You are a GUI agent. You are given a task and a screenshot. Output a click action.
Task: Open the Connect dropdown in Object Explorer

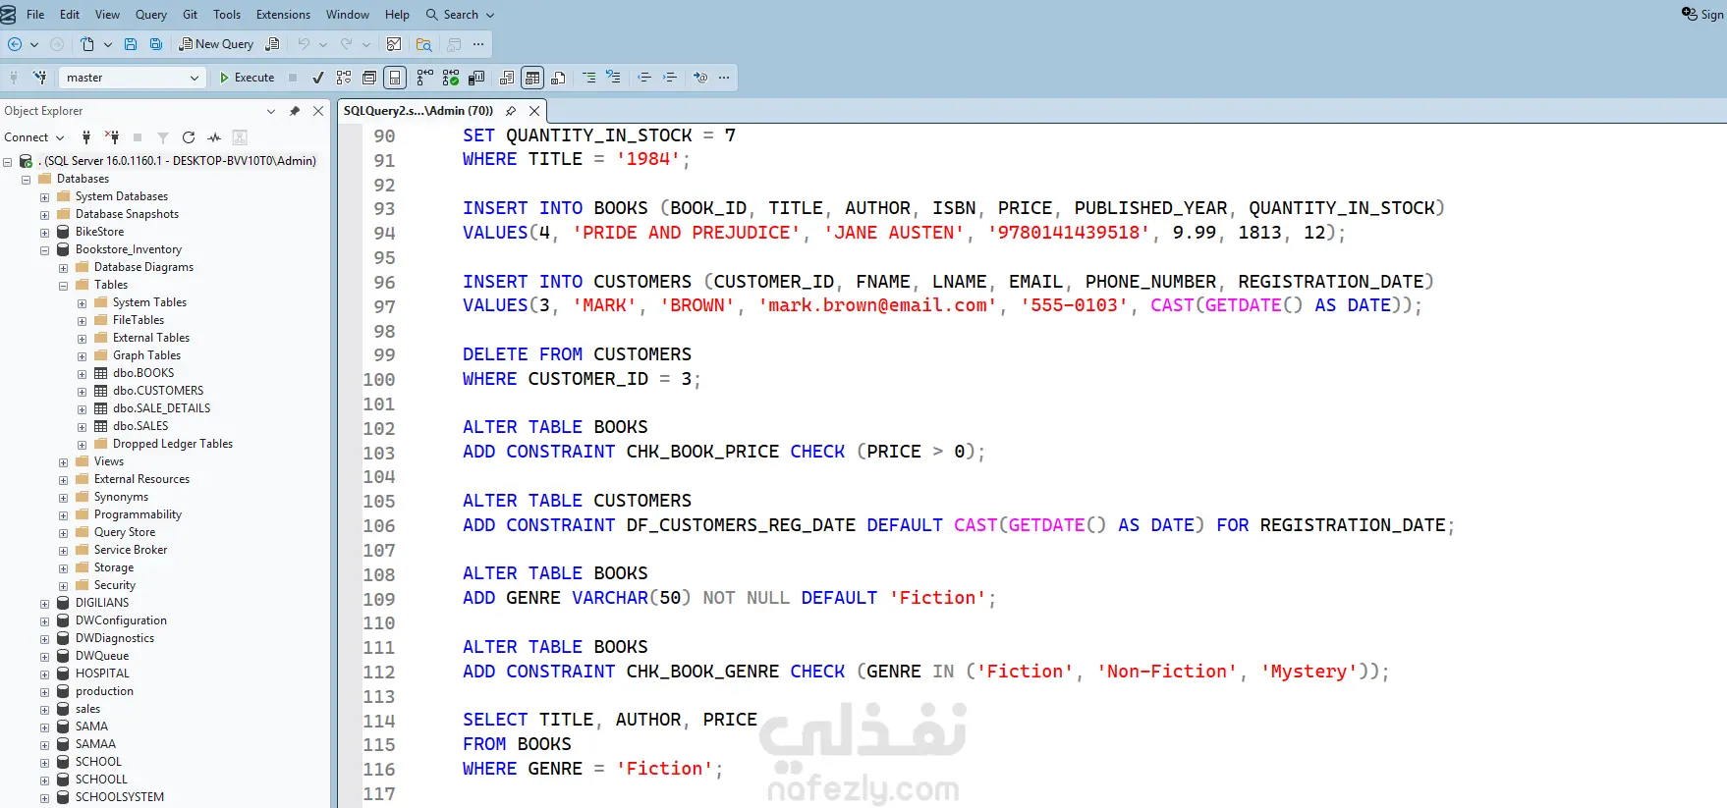[34, 137]
